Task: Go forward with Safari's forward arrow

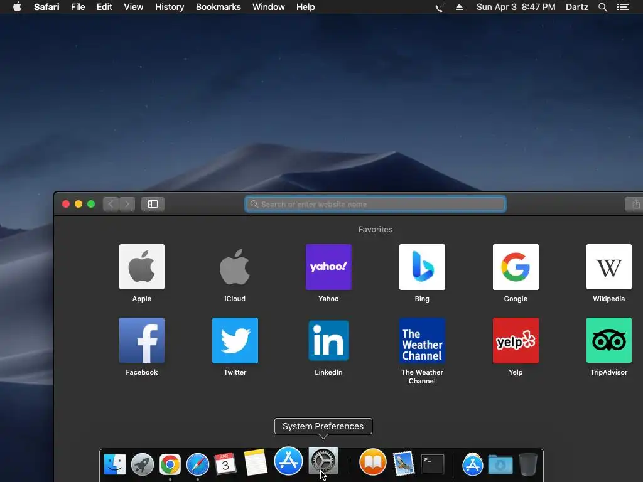Action: (127, 204)
